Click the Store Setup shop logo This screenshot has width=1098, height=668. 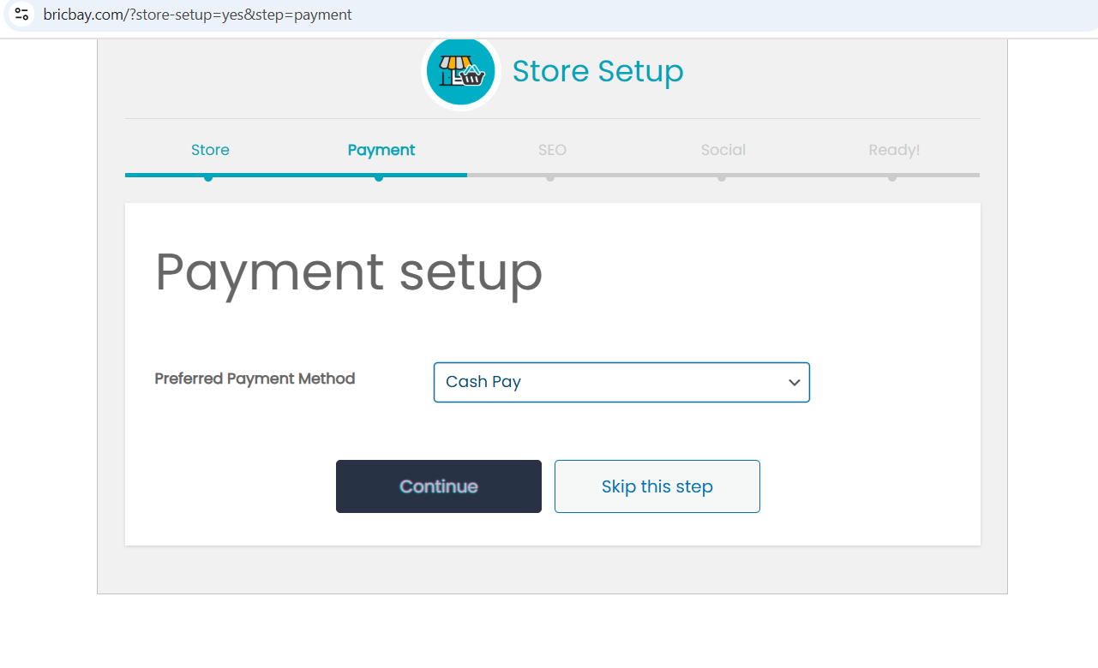point(461,72)
